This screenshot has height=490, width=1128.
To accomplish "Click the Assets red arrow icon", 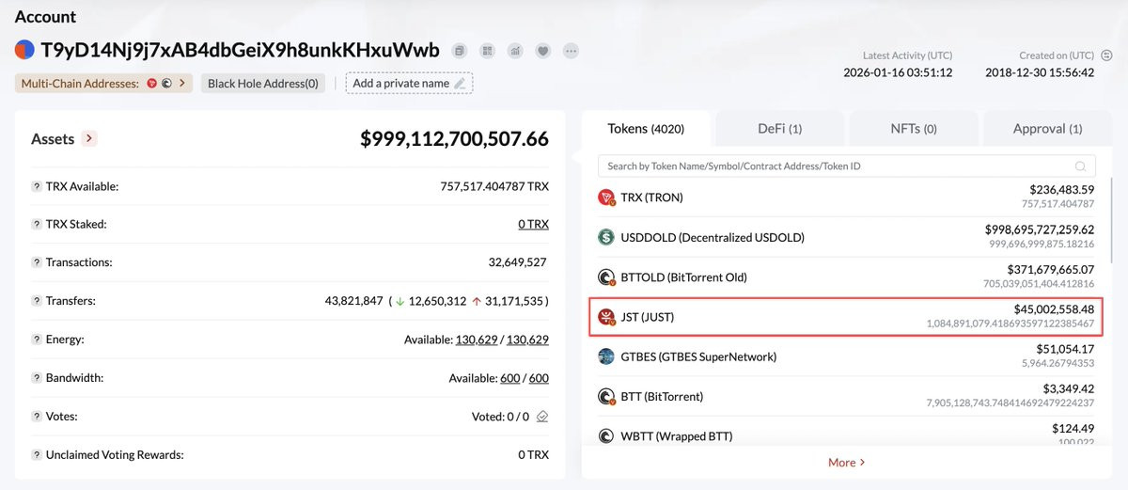I will [89, 139].
